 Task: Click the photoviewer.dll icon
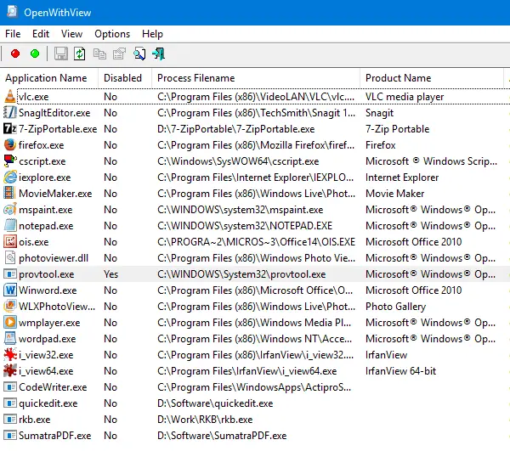9,257
